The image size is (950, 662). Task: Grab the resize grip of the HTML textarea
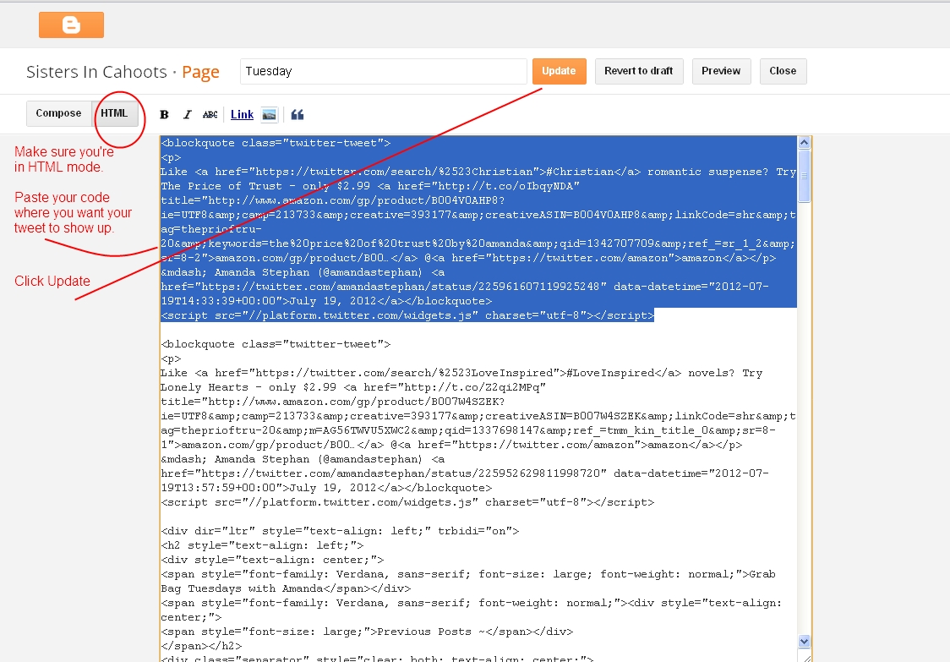[x=805, y=657]
